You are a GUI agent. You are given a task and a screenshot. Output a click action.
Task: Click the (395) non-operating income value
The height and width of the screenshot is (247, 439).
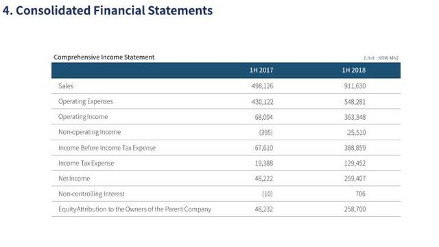[265, 133]
